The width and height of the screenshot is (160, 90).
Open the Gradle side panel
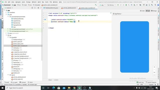pyautogui.click(x=158, y=10)
